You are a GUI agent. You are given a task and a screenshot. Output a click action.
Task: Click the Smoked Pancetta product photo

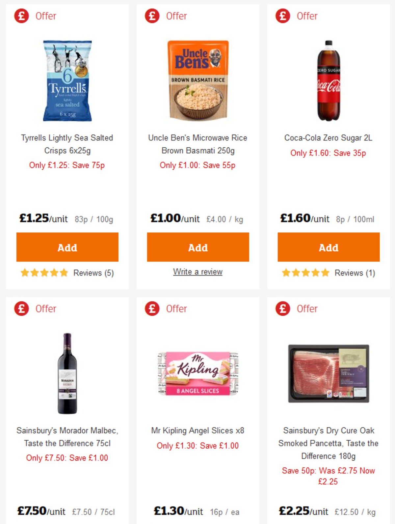point(328,372)
